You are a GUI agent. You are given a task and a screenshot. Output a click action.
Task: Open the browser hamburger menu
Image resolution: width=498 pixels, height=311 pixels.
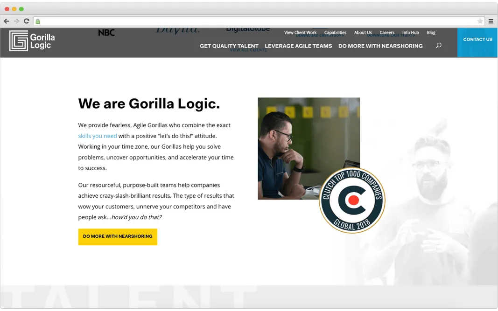(x=491, y=21)
